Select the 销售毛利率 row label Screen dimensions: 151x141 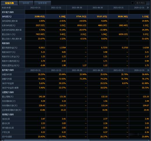[x=7, y=79]
